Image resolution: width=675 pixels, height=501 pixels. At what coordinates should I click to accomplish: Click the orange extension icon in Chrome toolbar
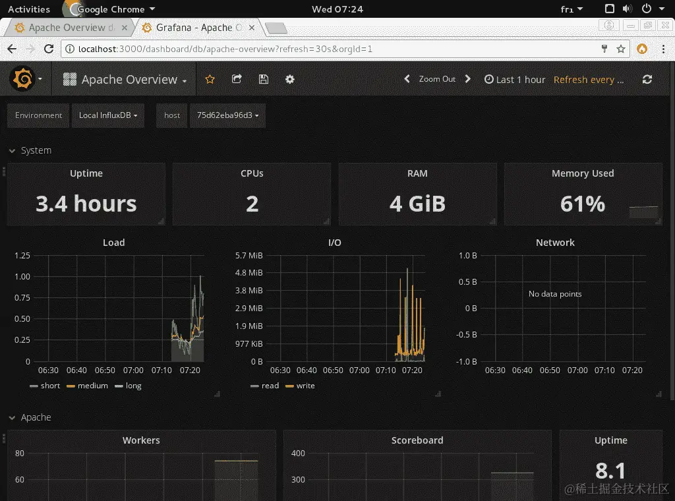point(642,49)
